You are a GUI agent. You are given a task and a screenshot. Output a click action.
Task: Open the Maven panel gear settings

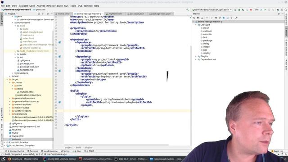(x=279, y=14)
